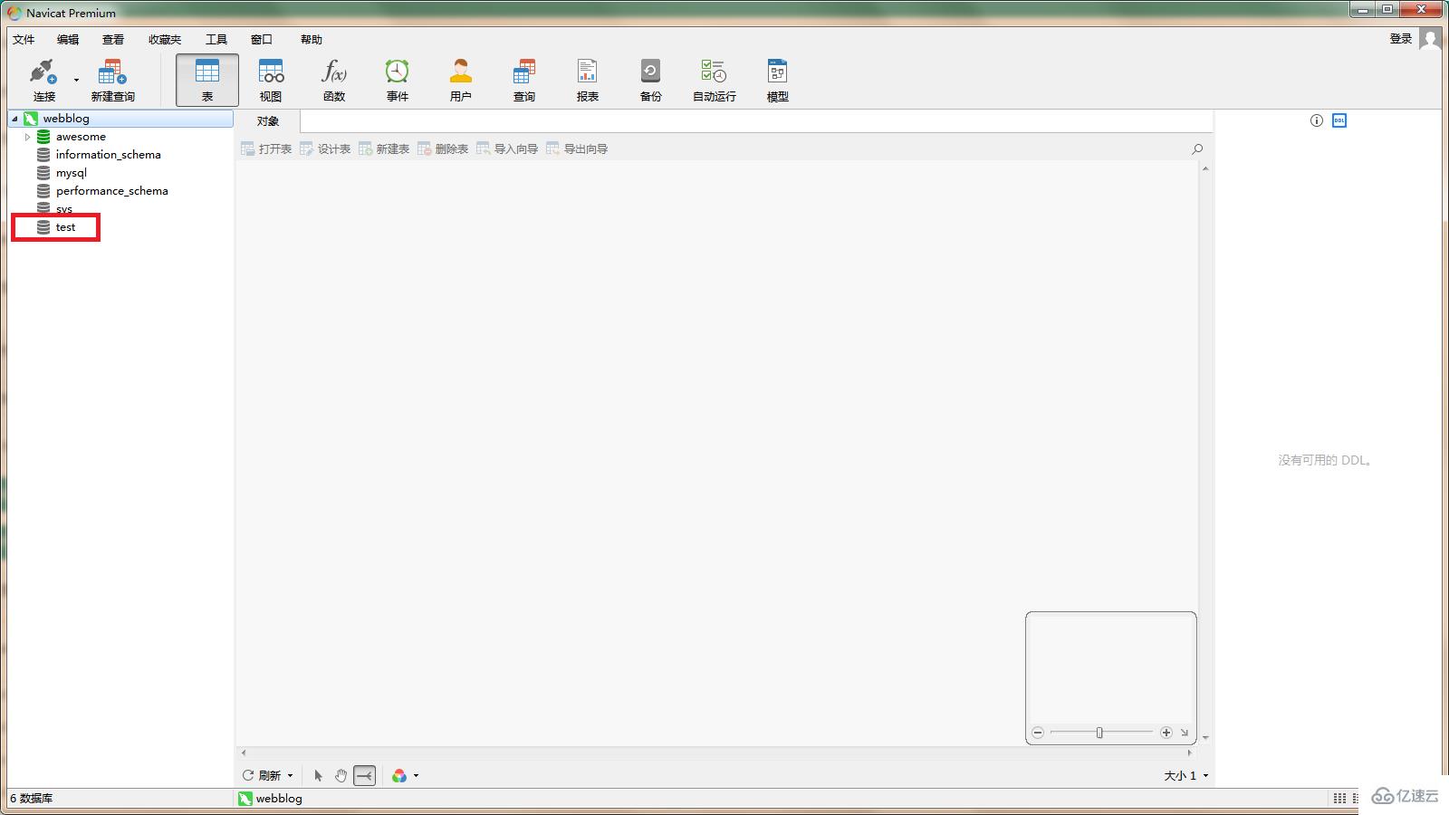Open the 帮助 help menu
The image size is (1449, 815).
click(x=312, y=39)
